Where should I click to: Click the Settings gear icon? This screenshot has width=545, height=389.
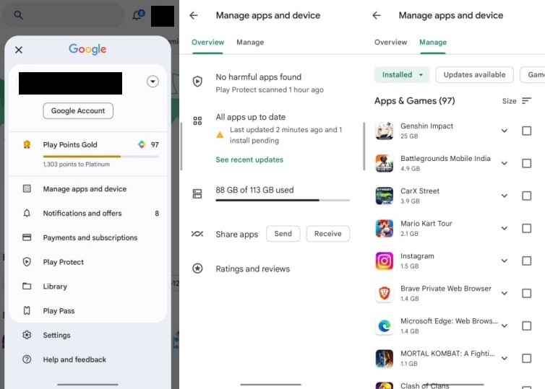[27, 335]
